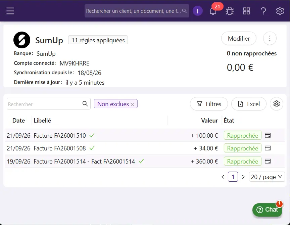Click the bug report icon
The height and width of the screenshot is (225, 290).
(230, 11)
